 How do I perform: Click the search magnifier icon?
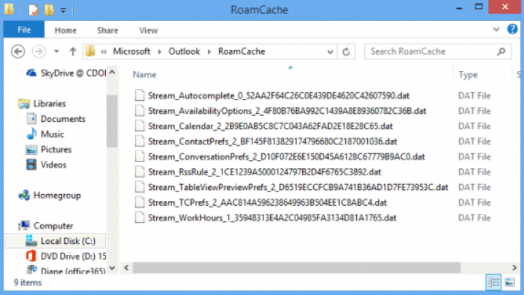point(501,52)
